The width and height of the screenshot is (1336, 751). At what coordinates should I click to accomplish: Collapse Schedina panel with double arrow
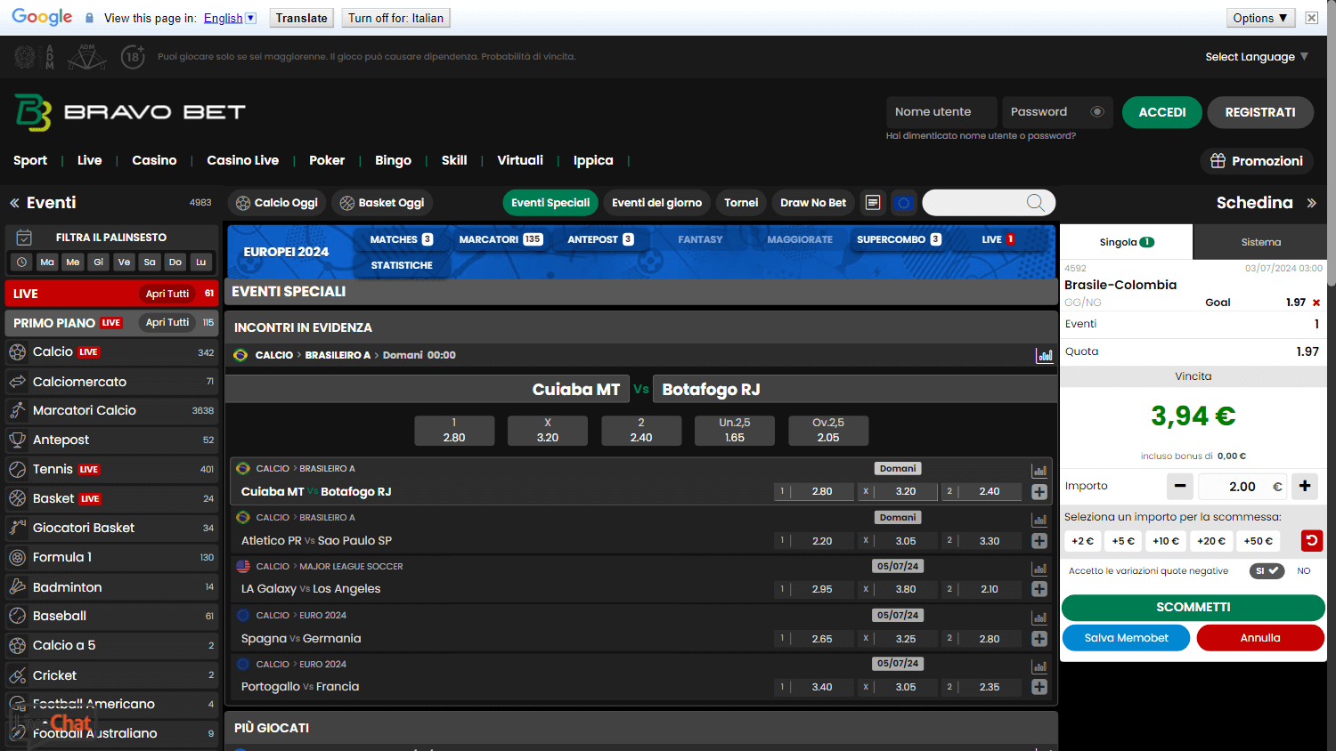[1311, 203]
